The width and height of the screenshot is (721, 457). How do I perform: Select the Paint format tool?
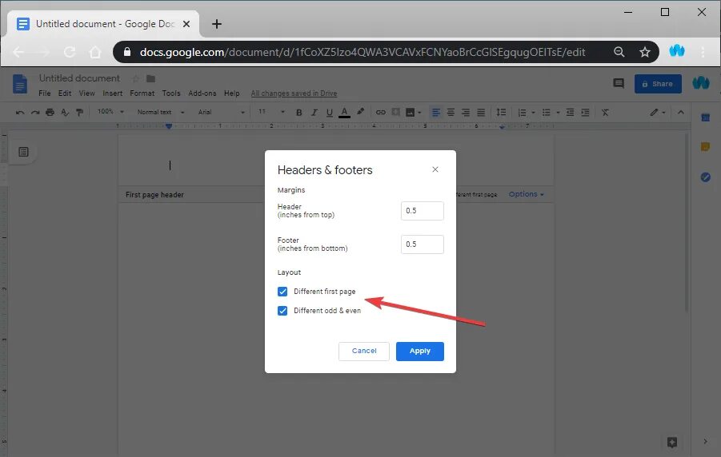(x=79, y=113)
